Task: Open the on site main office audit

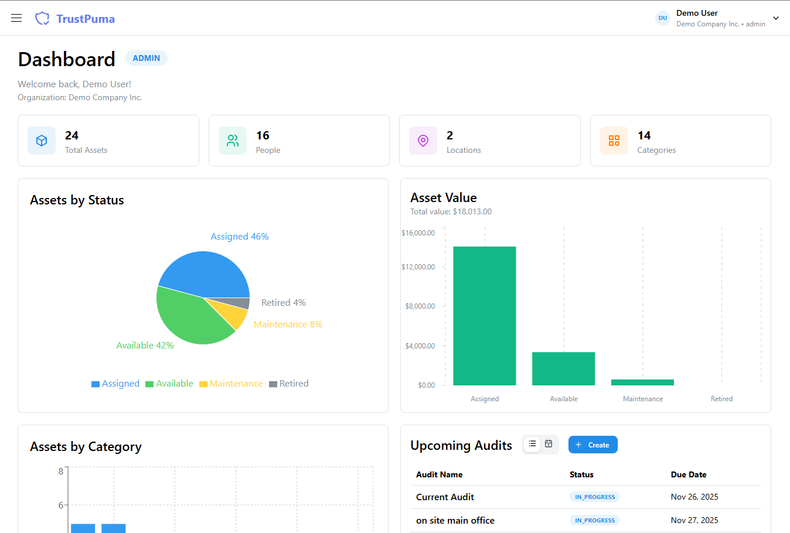Action: tap(455, 520)
